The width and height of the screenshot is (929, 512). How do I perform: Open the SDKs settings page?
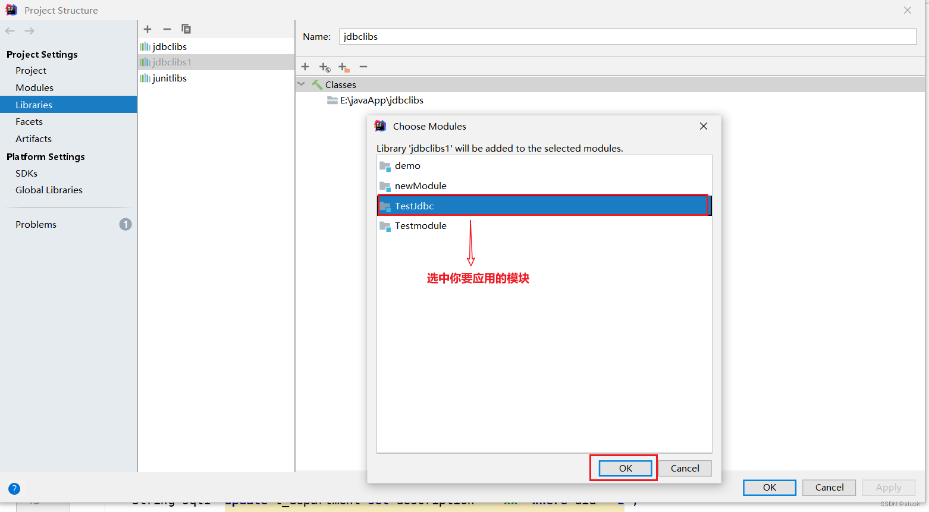(x=26, y=173)
